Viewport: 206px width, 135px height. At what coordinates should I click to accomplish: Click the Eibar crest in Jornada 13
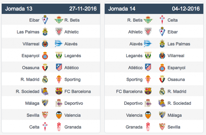pyautogui.click(x=45, y=20)
